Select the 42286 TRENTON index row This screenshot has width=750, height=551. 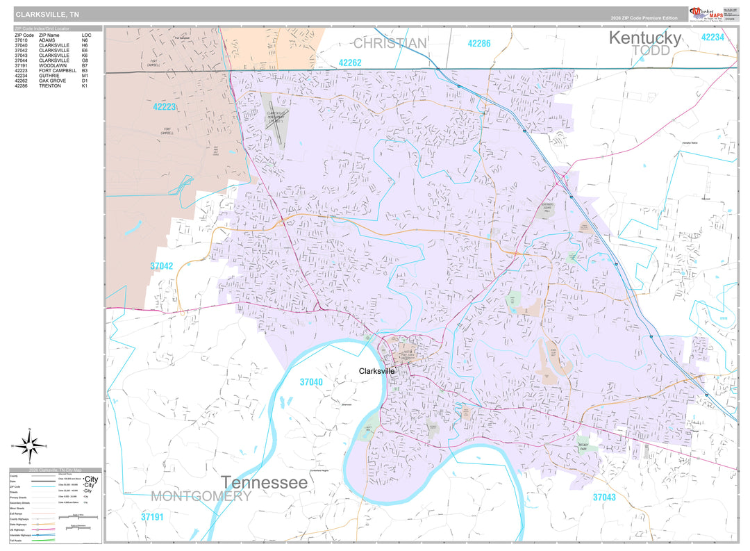coord(51,86)
